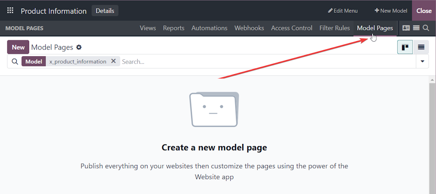Expand the search options dropdown arrow
This screenshot has height=194, width=436.
pos(422,61)
